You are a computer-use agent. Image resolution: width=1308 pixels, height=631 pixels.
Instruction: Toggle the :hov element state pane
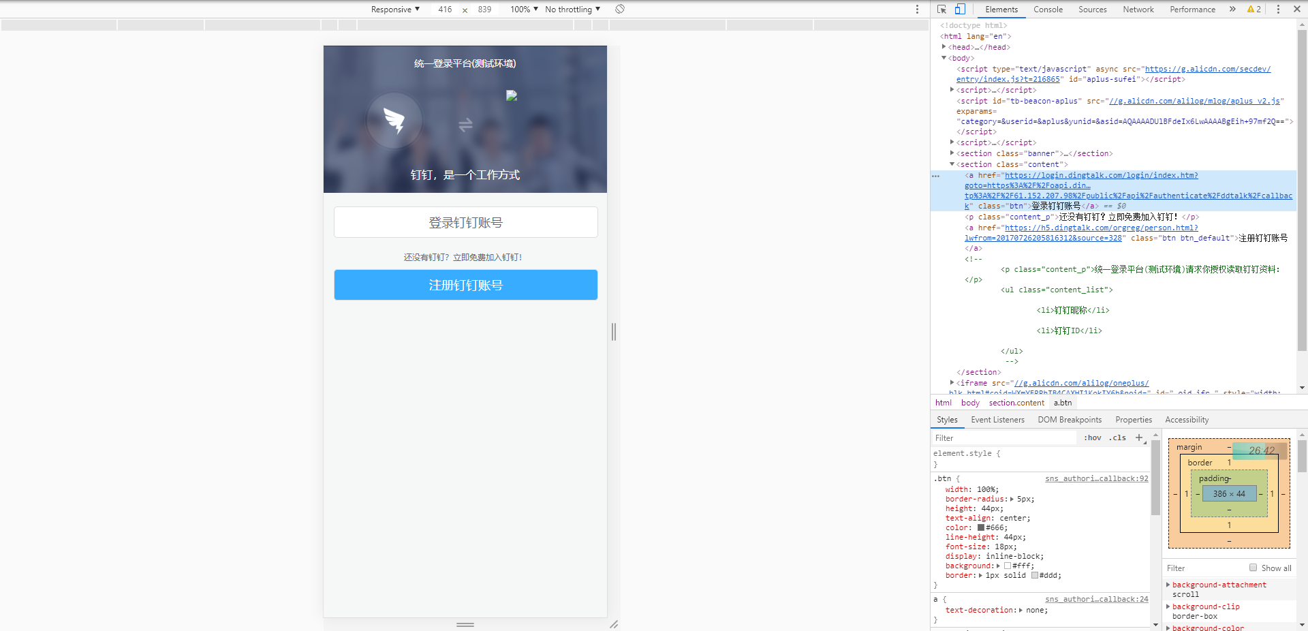[x=1093, y=437]
